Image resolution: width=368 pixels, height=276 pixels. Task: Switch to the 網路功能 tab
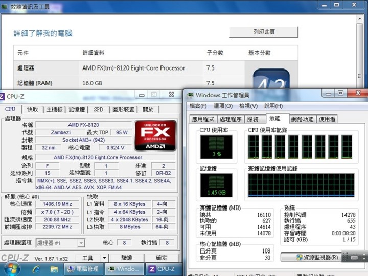click(302, 119)
